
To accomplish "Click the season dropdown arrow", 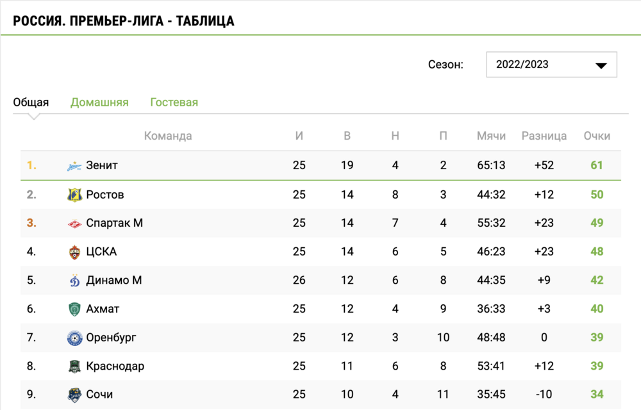I will tap(601, 65).
